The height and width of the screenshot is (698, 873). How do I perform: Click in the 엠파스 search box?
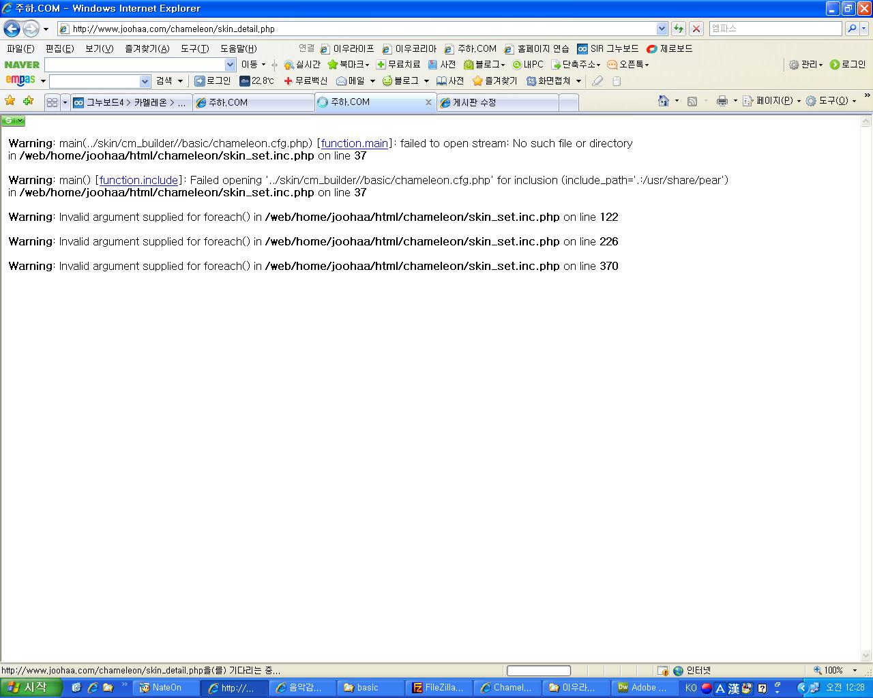coord(775,29)
